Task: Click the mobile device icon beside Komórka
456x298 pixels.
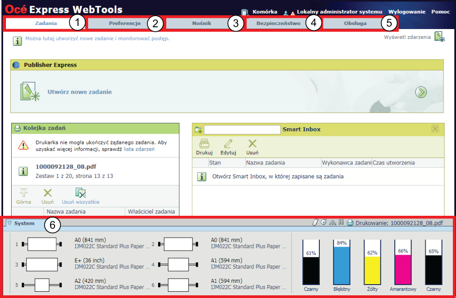Action: coord(245,12)
